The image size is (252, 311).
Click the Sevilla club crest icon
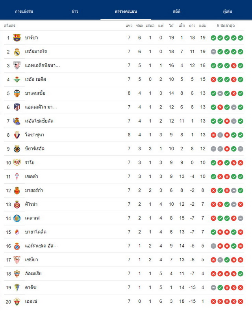point(17,260)
